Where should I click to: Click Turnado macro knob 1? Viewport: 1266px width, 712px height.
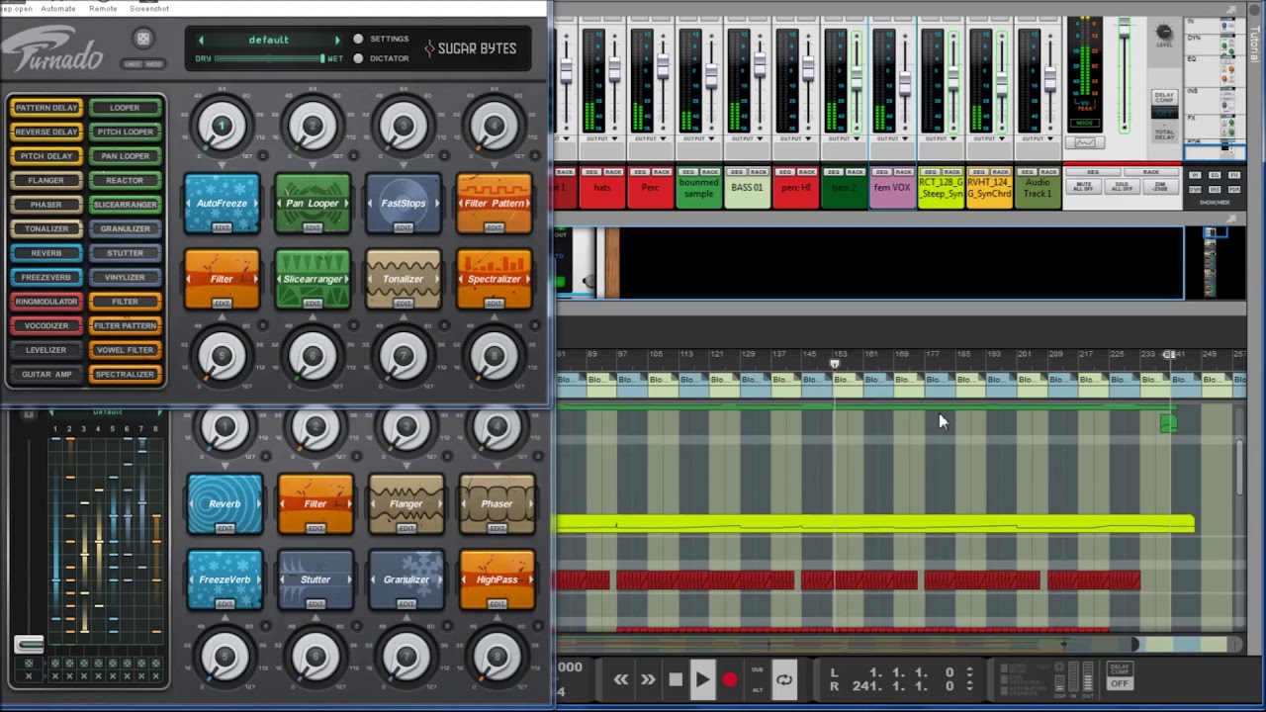pos(222,126)
